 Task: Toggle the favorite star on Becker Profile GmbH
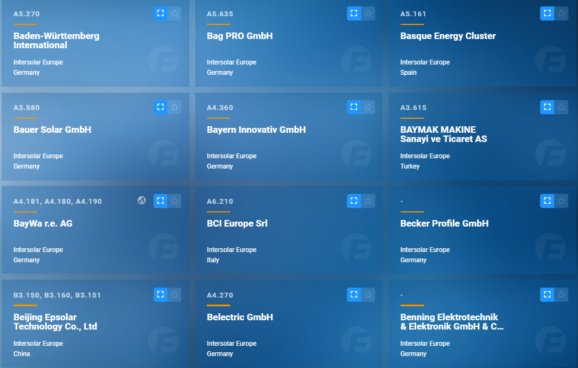click(x=561, y=201)
